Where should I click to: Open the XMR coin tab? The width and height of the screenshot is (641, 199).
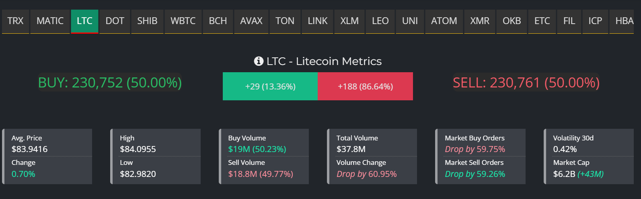pos(480,21)
